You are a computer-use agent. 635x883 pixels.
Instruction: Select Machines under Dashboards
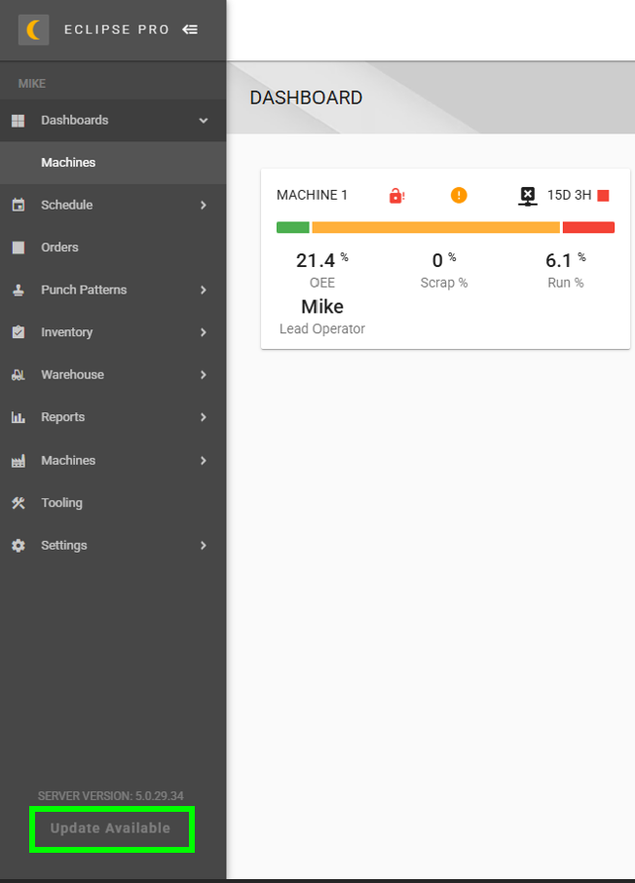pyautogui.click(x=113, y=163)
